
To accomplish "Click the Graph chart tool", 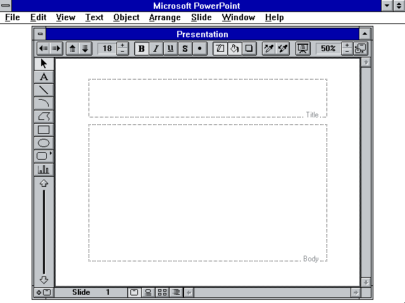I will point(44,170).
